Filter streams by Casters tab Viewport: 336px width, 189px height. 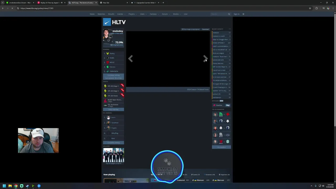pyautogui.click(x=195, y=175)
